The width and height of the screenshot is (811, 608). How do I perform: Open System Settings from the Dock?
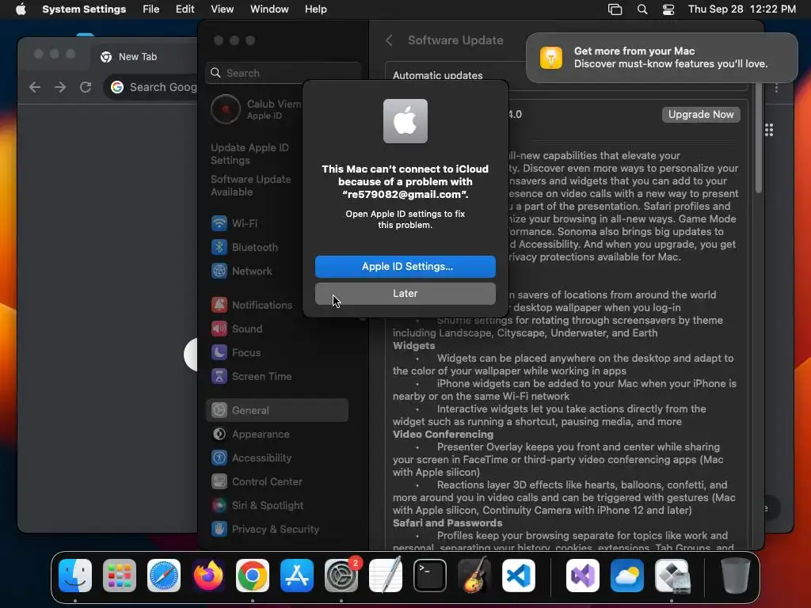341,576
